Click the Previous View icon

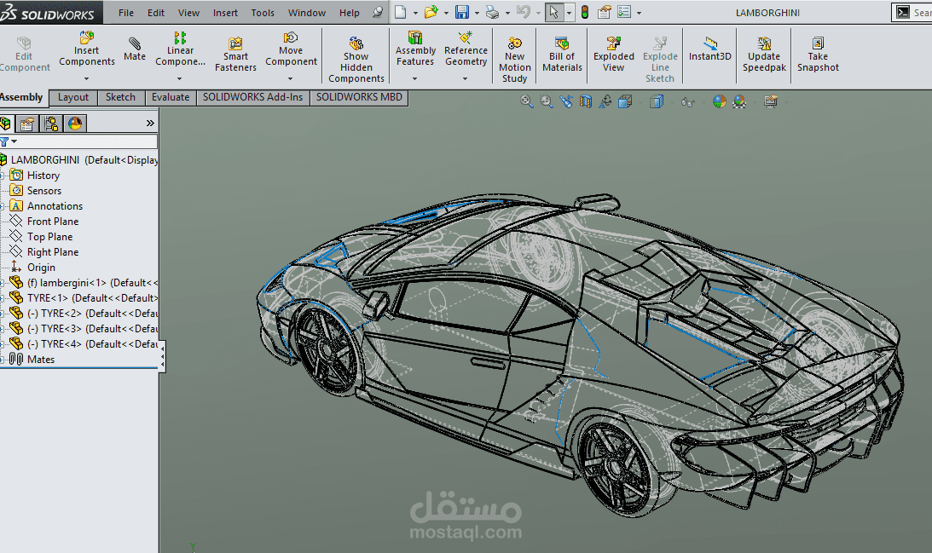(566, 101)
